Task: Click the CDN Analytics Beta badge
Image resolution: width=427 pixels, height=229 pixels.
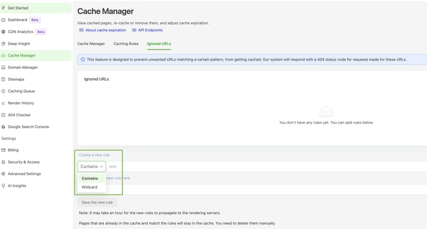Action: [x=41, y=32]
